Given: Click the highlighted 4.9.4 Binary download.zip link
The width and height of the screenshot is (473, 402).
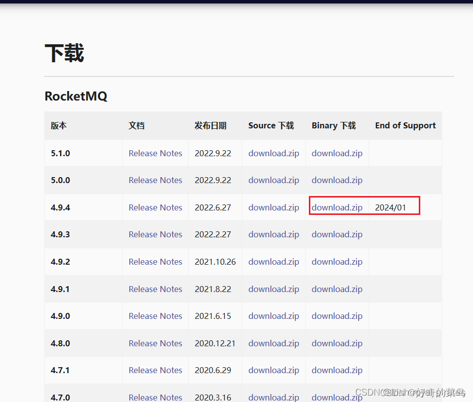Looking at the screenshot, I should tap(337, 207).
